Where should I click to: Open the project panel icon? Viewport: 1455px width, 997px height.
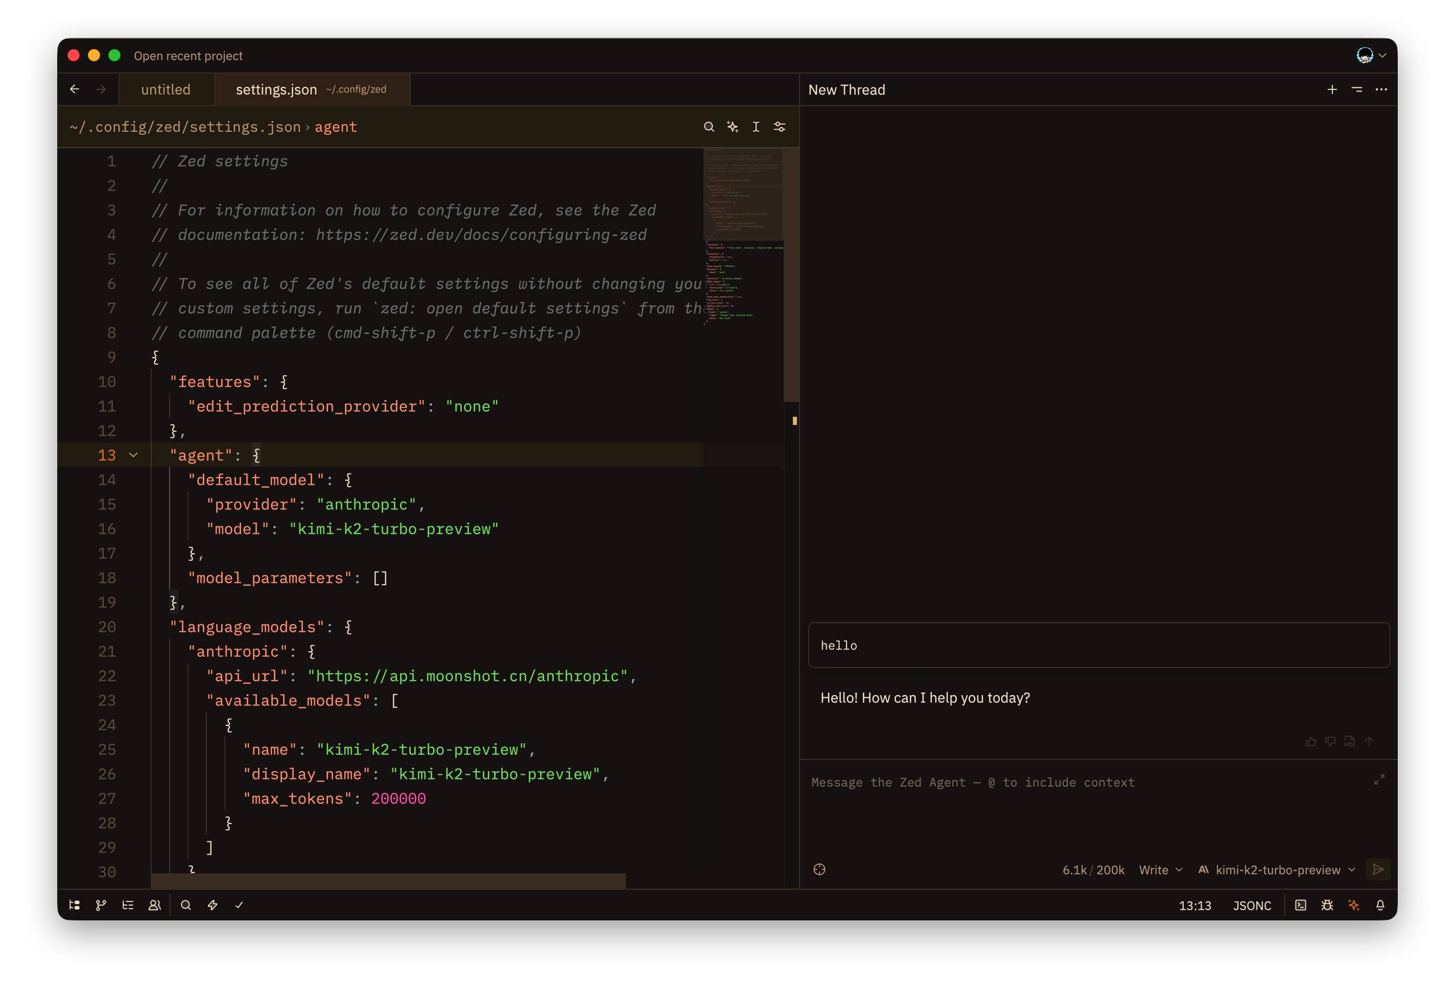pyautogui.click(x=75, y=905)
